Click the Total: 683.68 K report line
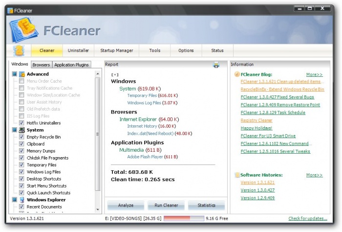342x232 pixels. [x=132, y=172]
